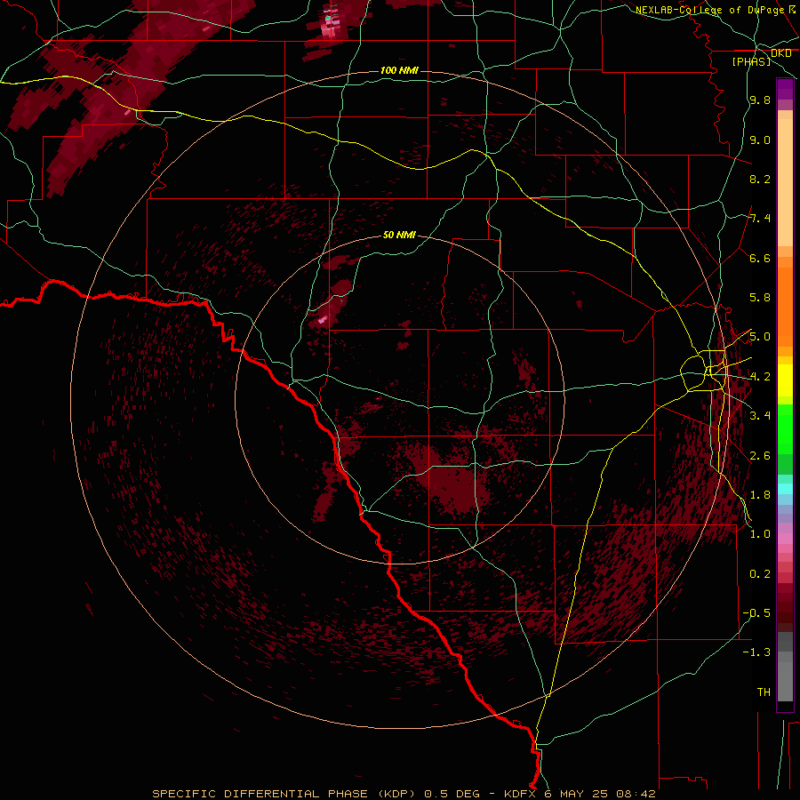Click the 9.0 value on the color scale
This screenshot has width=800, height=800.
[x=760, y=140]
